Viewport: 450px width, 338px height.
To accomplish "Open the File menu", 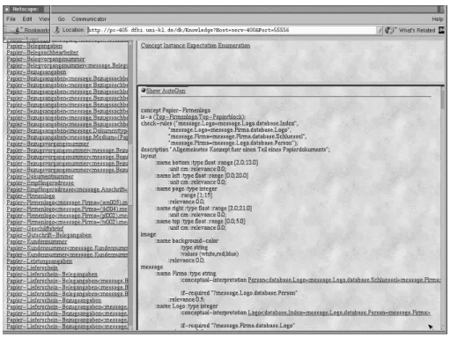I will (x=11, y=19).
